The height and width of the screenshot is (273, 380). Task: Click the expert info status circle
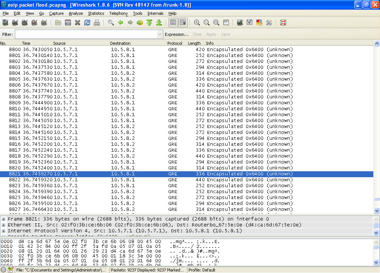click(x=3, y=270)
